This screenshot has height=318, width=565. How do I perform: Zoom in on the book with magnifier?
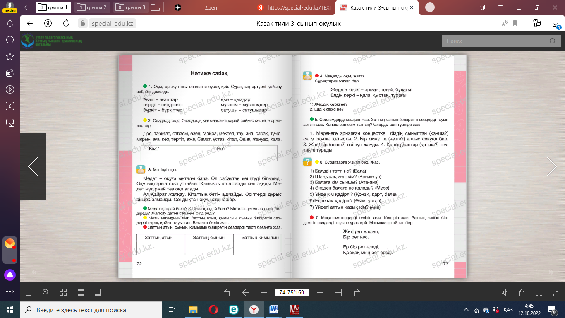click(46, 292)
